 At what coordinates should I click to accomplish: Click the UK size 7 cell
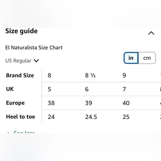[x=124, y=89]
